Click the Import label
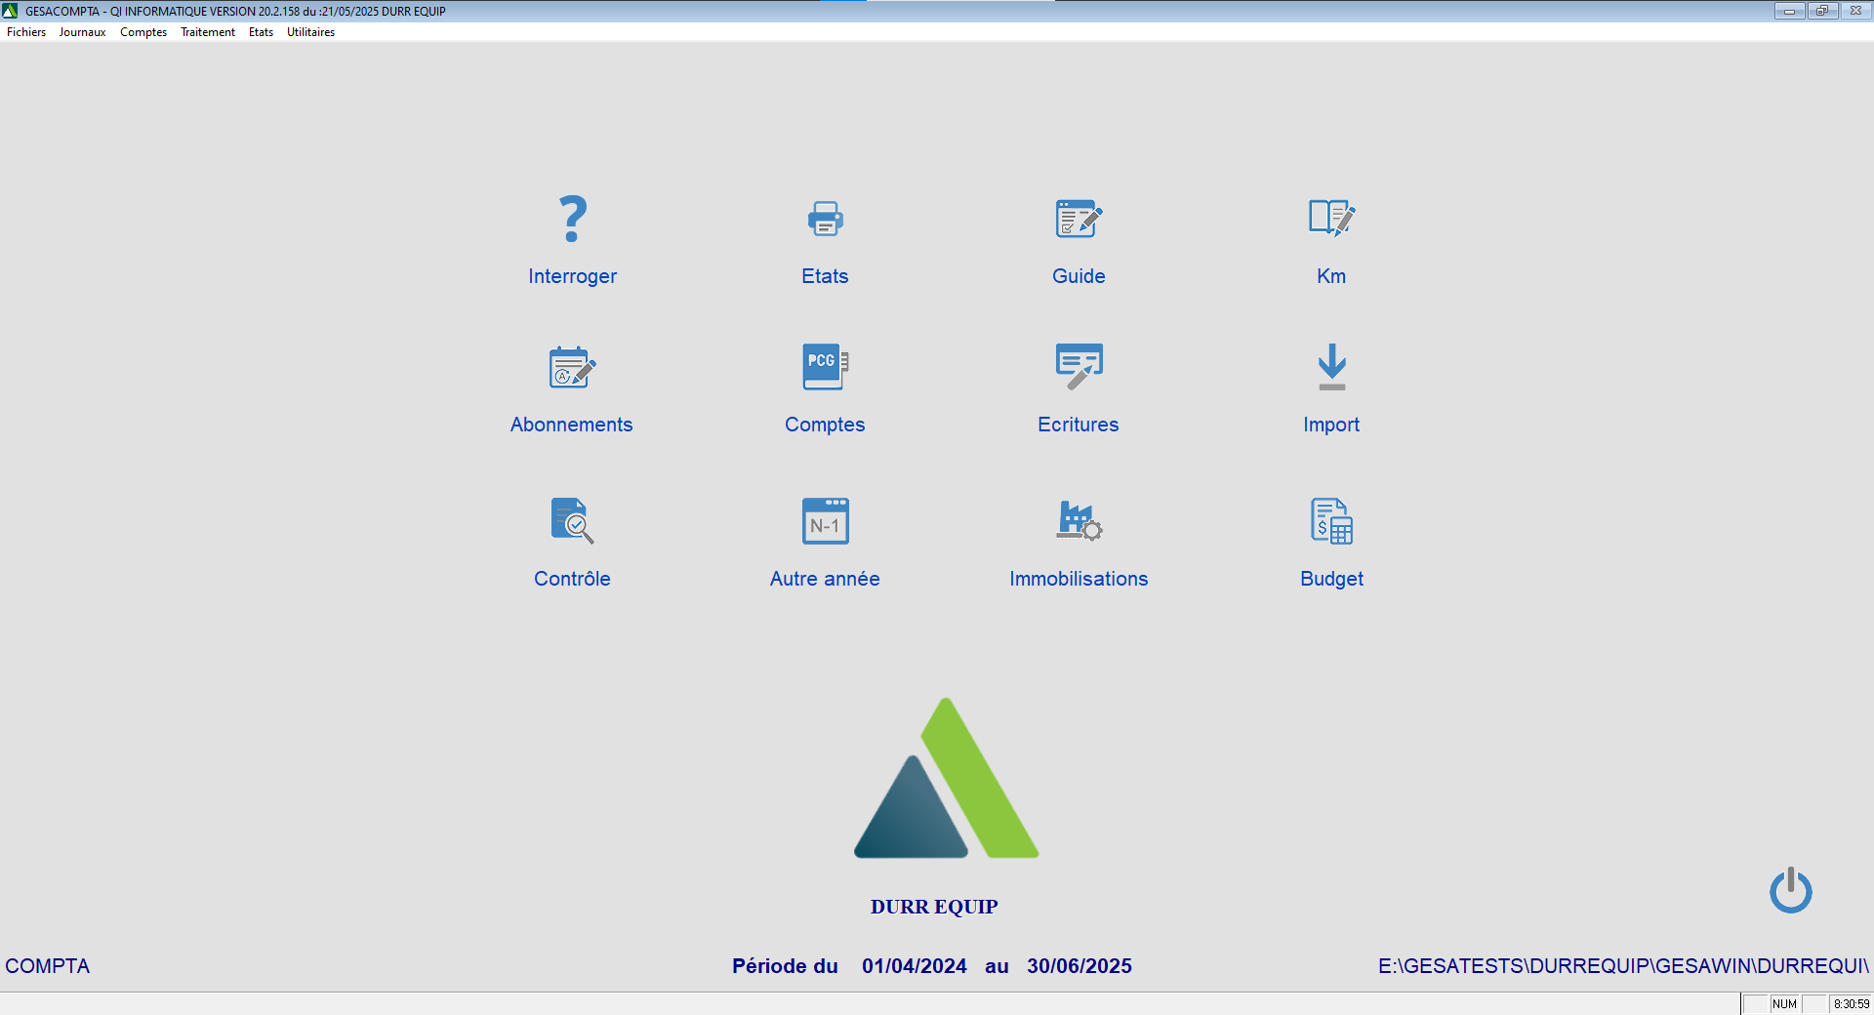This screenshot has height=1015, width=1874. click(x=1331, y=425)
